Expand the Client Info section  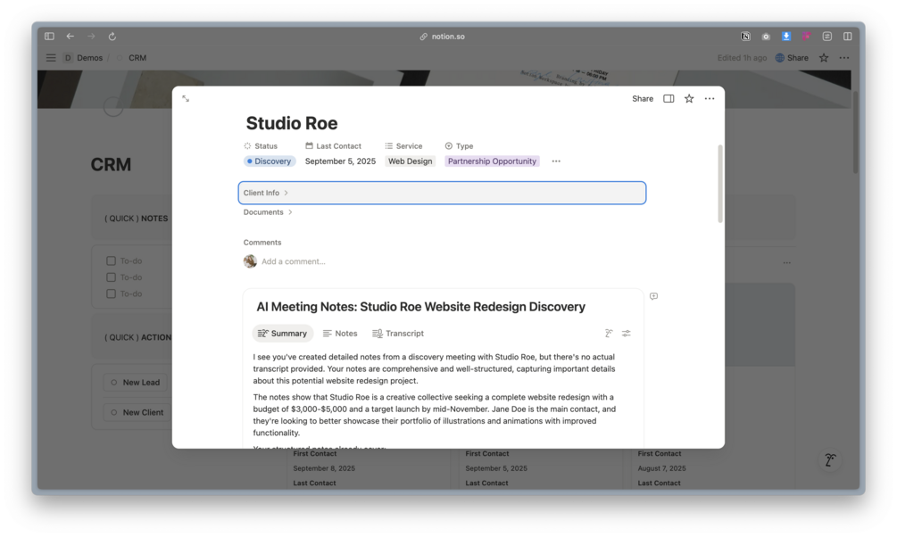pyautogui.click(x=442, y=193)
